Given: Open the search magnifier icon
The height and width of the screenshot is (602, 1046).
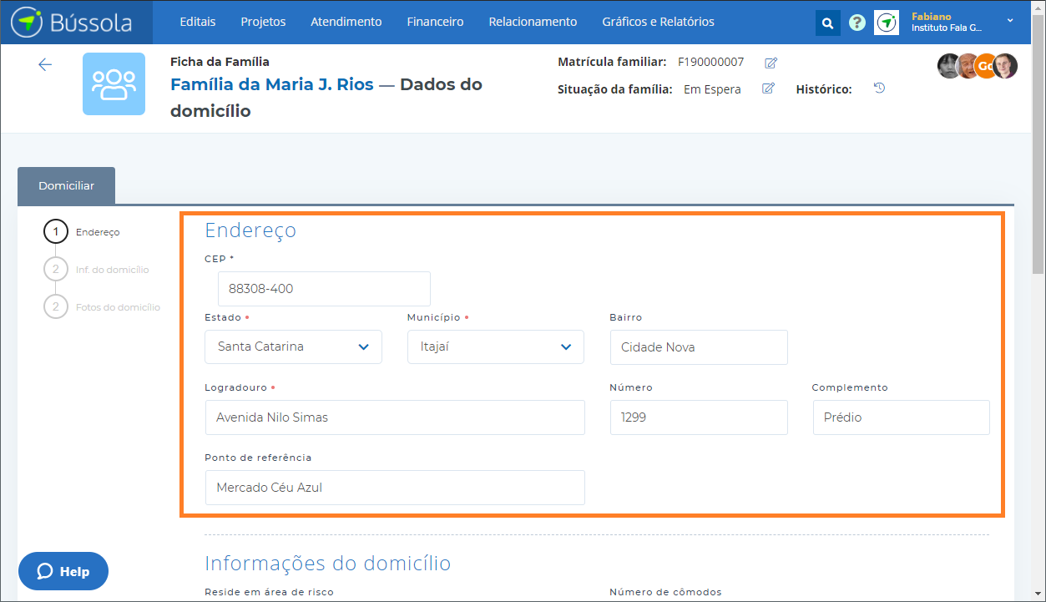Looking at the screenshot, I should [827, 23].
